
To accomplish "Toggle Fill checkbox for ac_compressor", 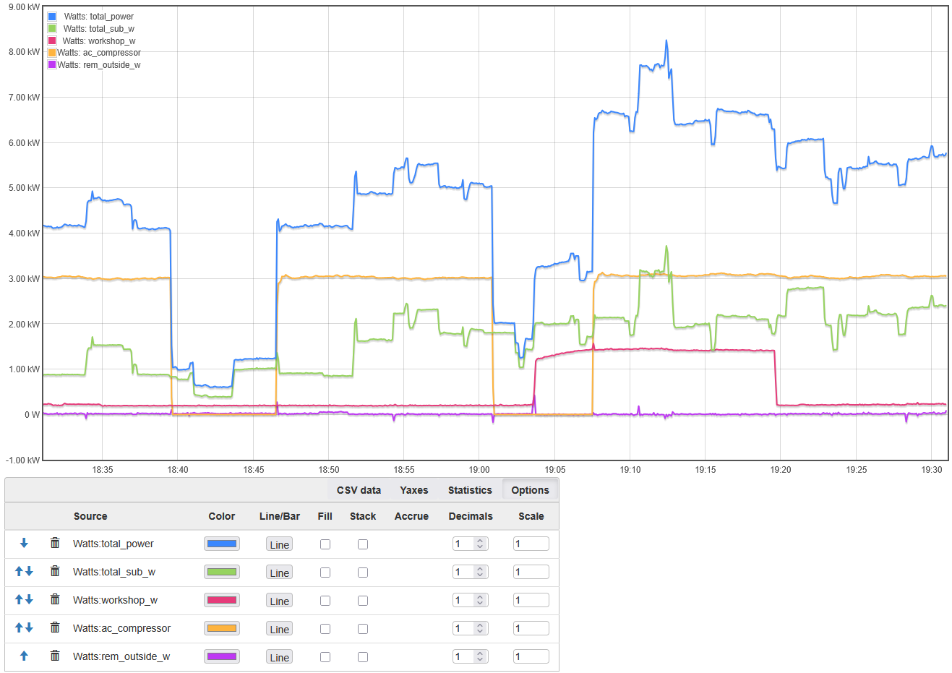I will [325, 629].
